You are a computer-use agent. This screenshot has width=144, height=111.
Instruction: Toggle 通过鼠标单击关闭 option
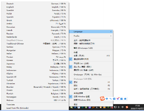[x=91, y=59]
